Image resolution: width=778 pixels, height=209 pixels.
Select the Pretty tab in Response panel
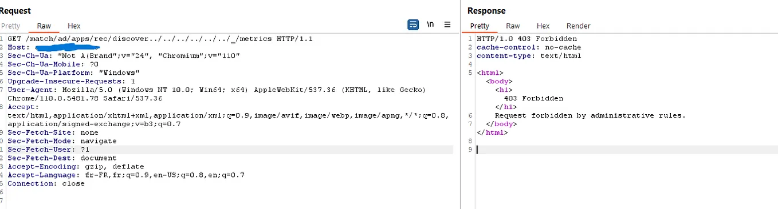pyautogui.click(x=480, y=26)
